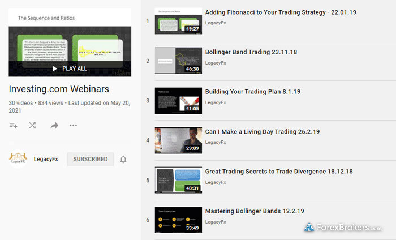Viewport: 396px width, 240px height.
Task: Click LegacyFx under Can I Make a Living
Action: pyautogui.click(x=216, y=142)
